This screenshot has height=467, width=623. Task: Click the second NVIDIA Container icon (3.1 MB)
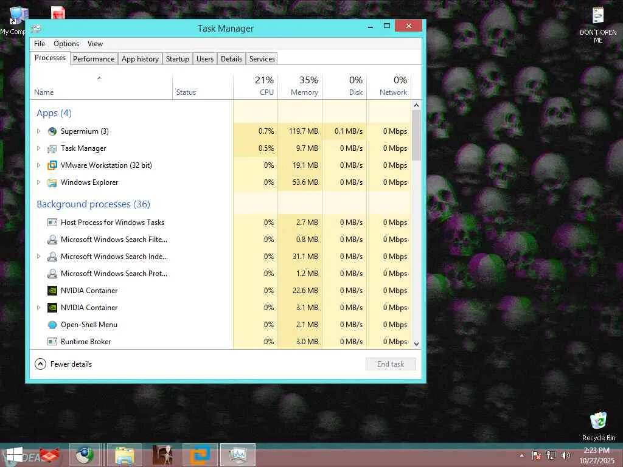click(52, 308)
